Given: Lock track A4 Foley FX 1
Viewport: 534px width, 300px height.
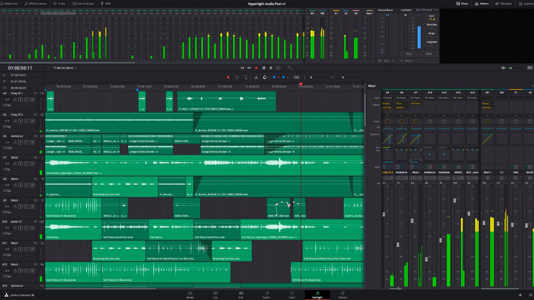Looking at the screenshot, I should (15, 99).
